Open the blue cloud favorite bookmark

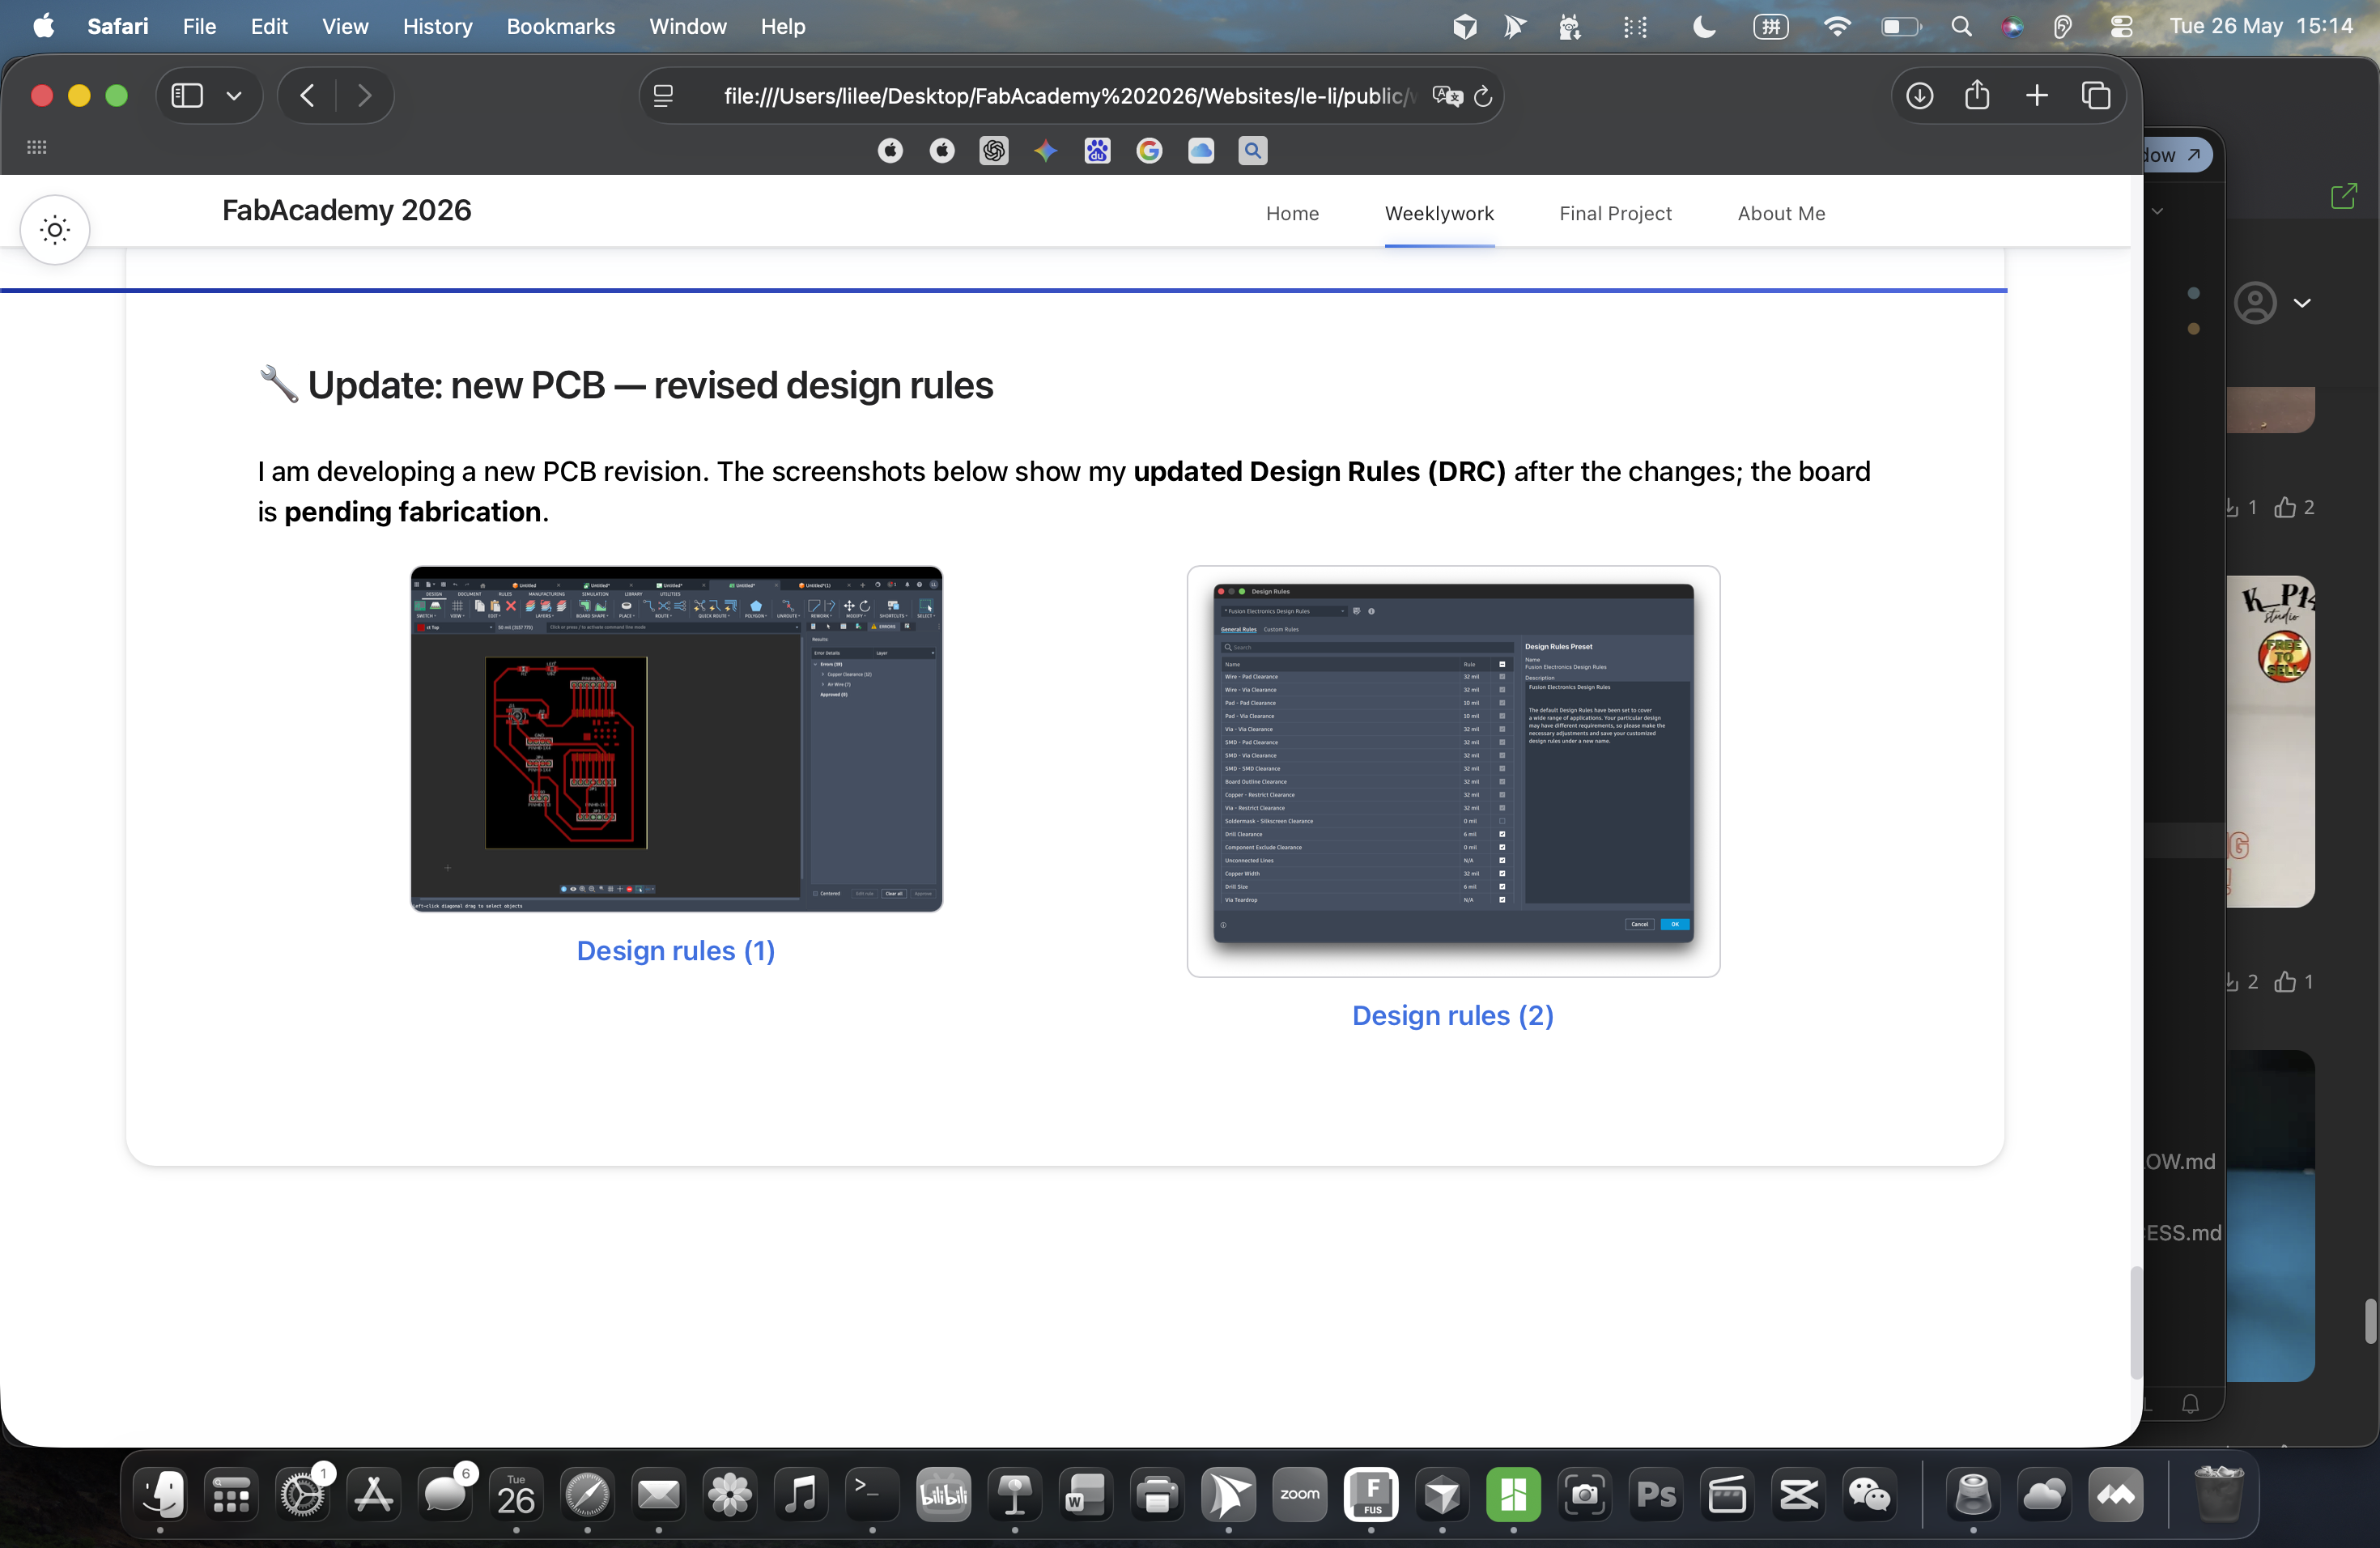pyautogui.click(x=1201, y=151)
